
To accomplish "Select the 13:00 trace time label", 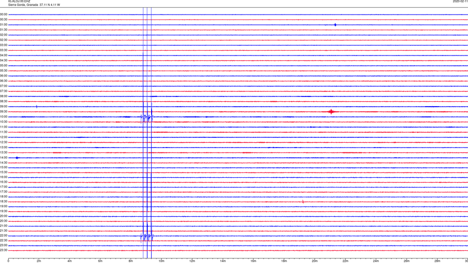I will pyautogui.click(x=3, y=147).
